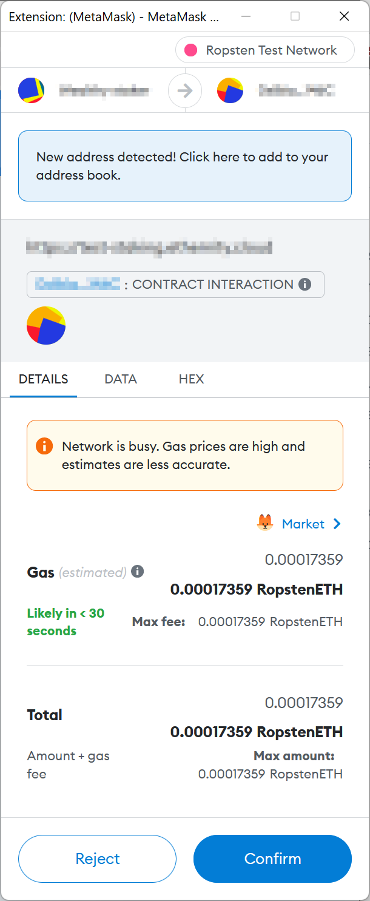Switch to the DATA tab
Screen dimensions: 370x901
coord(121,379)
